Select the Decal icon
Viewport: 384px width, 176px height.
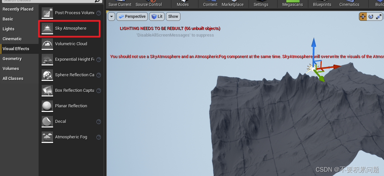point(47,122)
